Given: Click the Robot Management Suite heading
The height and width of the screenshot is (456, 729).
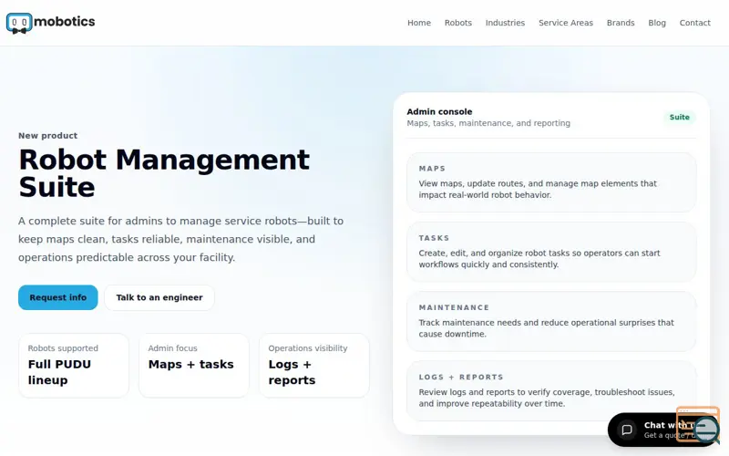Looking at the screenshot, I should tap(164, 173).
